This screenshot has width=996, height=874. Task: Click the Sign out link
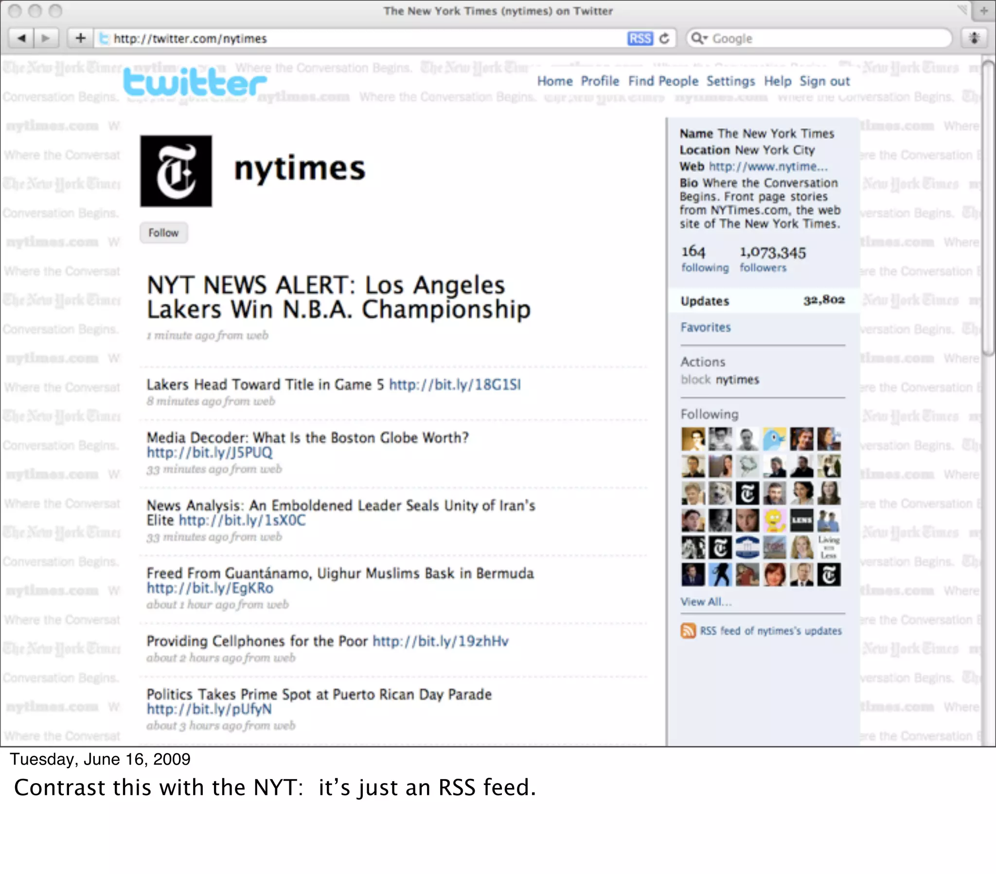[x=824, y=81]
